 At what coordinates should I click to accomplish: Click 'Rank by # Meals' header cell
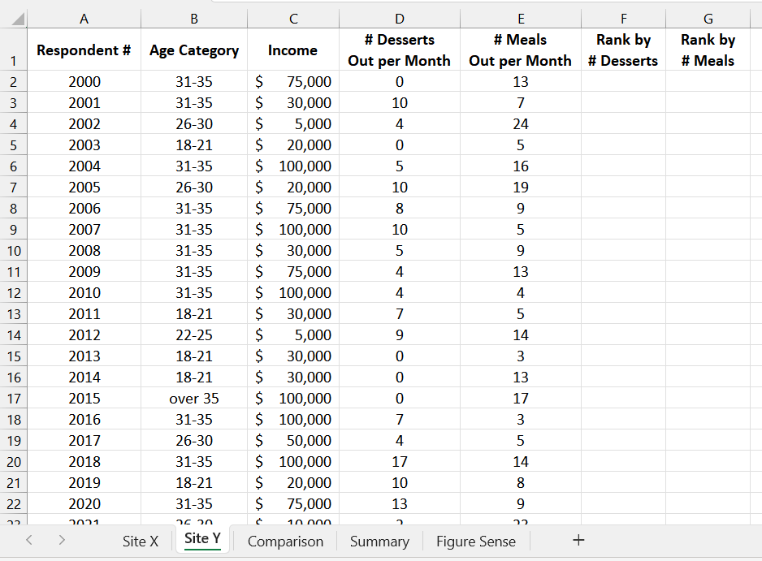[708, 50]
